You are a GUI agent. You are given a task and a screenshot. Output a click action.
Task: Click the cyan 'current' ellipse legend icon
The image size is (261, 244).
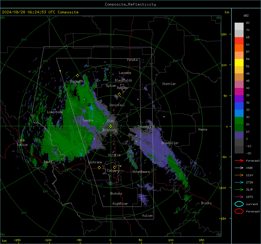[x=239, y=204]
